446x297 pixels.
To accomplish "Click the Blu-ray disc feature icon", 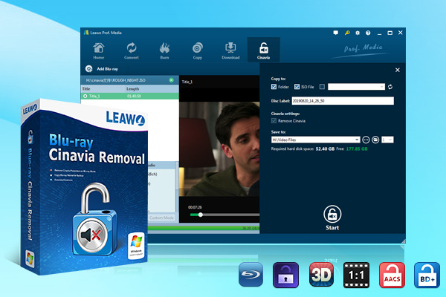I will (251, 275).
